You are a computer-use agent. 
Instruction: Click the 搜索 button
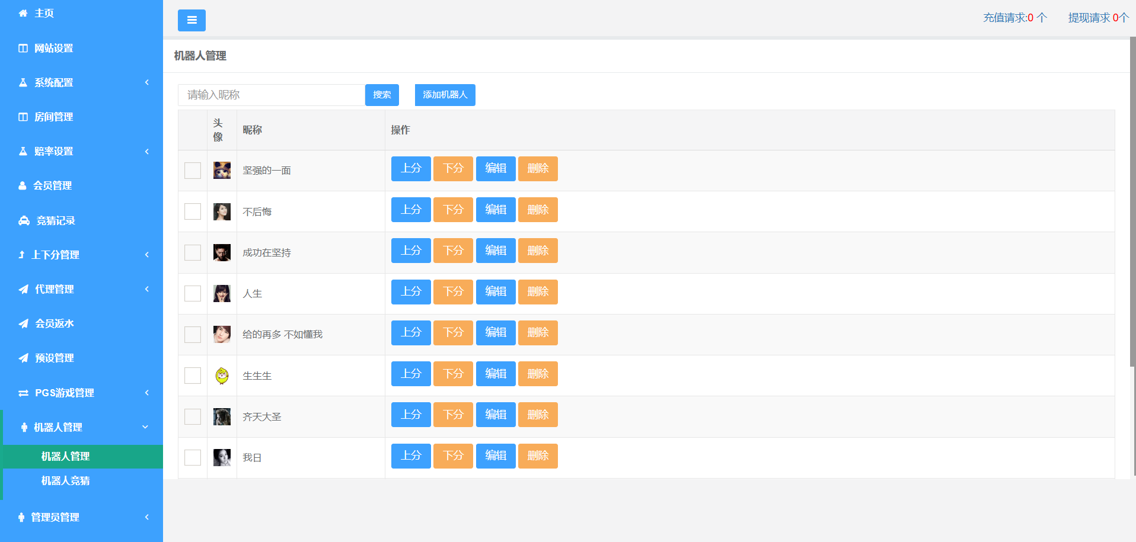(x=382, y=95)
